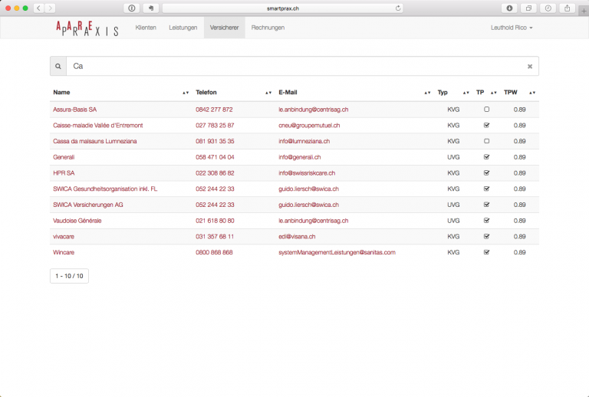The image size is (589, 397).
Task: Click phone number 0842 277 872
Action: 214,110
